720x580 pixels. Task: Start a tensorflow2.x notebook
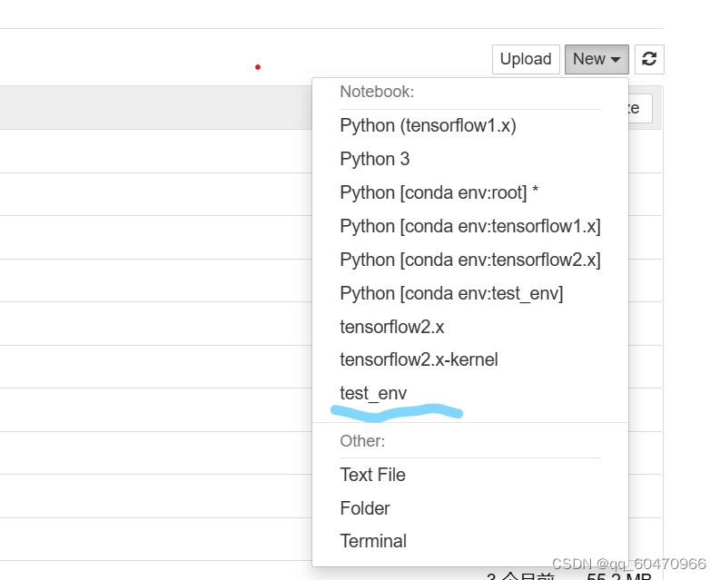pyautogui.click(x=392, y=327)
